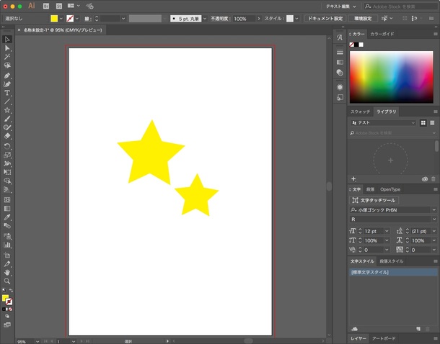This screenshot has height=344, width=440.
Task: Open the テスト library dropdown
Action: (383, 122)
